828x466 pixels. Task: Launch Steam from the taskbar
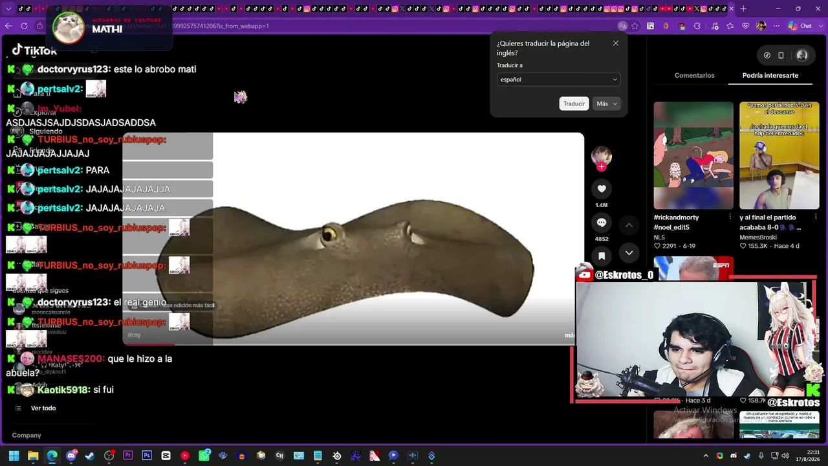(90, 456)
